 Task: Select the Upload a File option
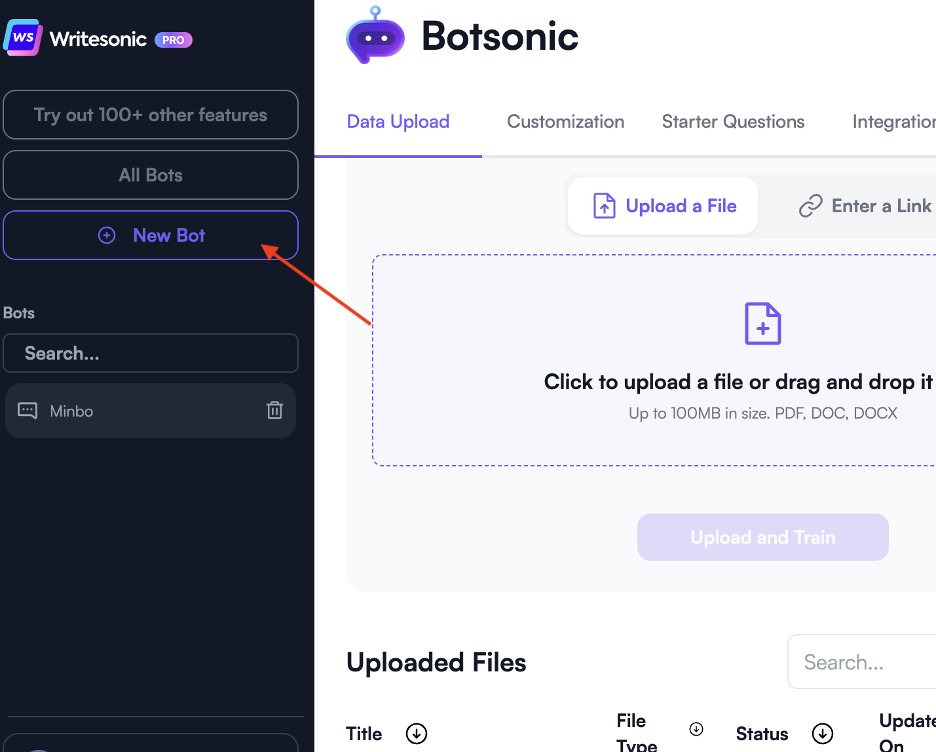663,206
